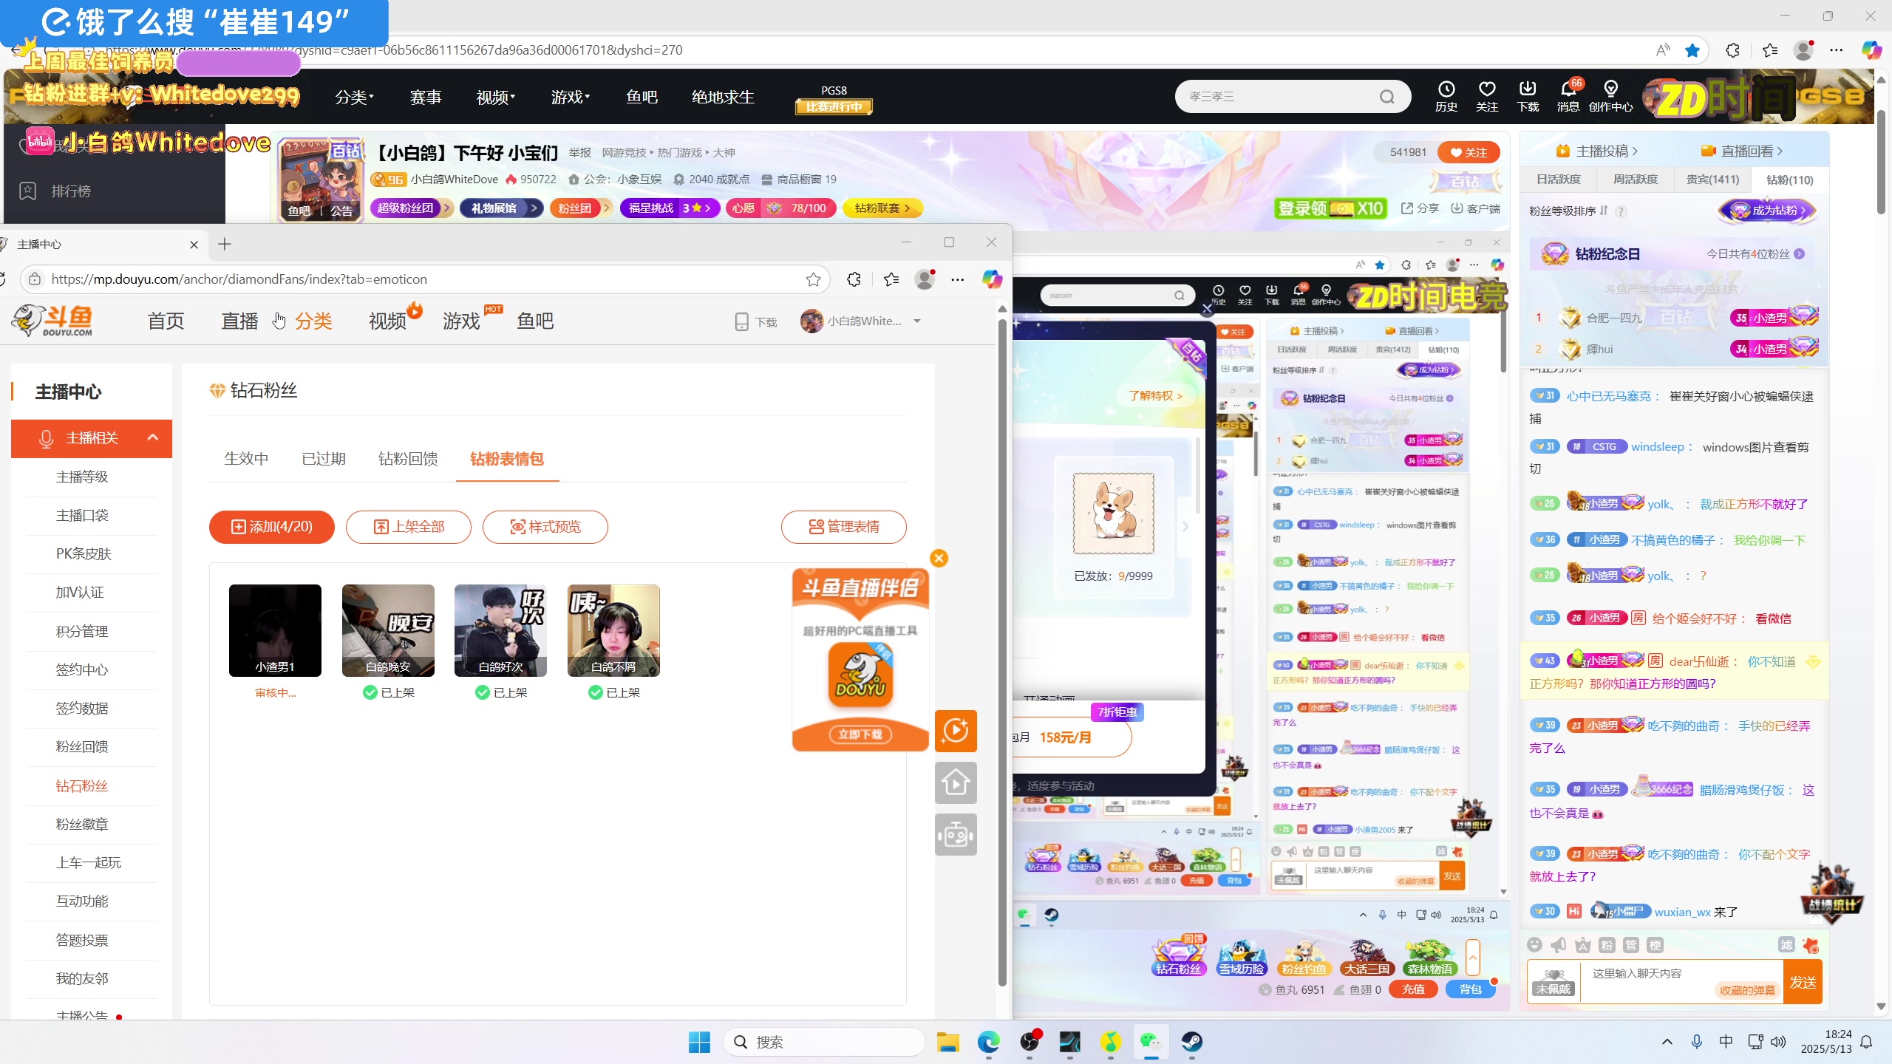Click the robot assistant floating icon
This screenshot has height=1064, width=1892.
pyautogui.click(x=956, y=835)
